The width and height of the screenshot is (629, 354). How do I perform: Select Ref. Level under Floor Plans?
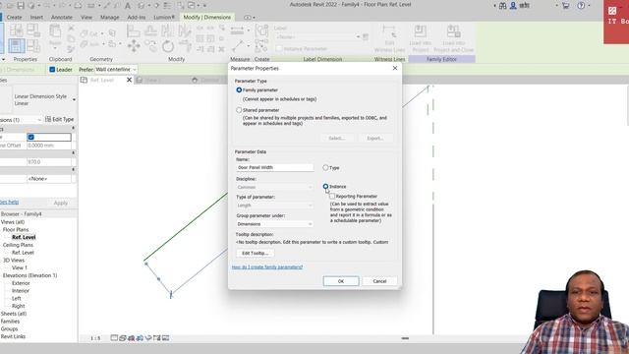tap(24, 237)
